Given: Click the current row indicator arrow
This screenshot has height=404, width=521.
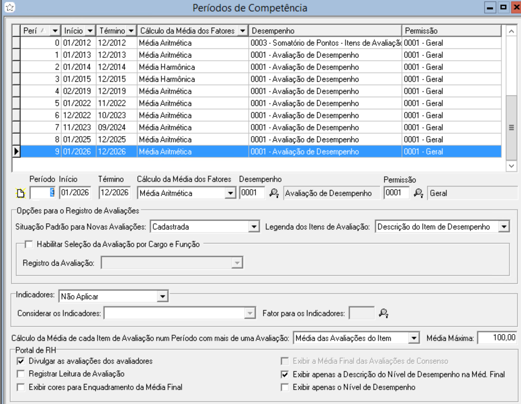Looking at the screenshot, I should 17,152.
